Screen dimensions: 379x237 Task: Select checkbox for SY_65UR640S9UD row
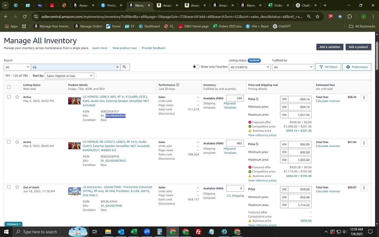point(9,97)
